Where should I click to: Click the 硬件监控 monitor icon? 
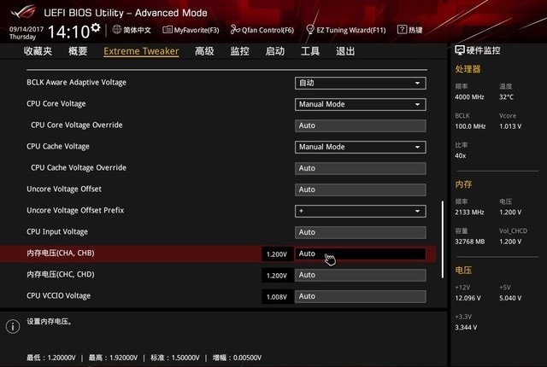461,51
